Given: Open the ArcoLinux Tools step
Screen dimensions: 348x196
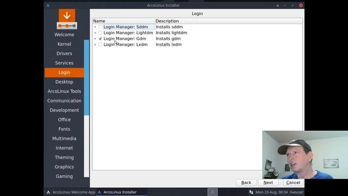Looking at the screenshot, I should point(64,91).
